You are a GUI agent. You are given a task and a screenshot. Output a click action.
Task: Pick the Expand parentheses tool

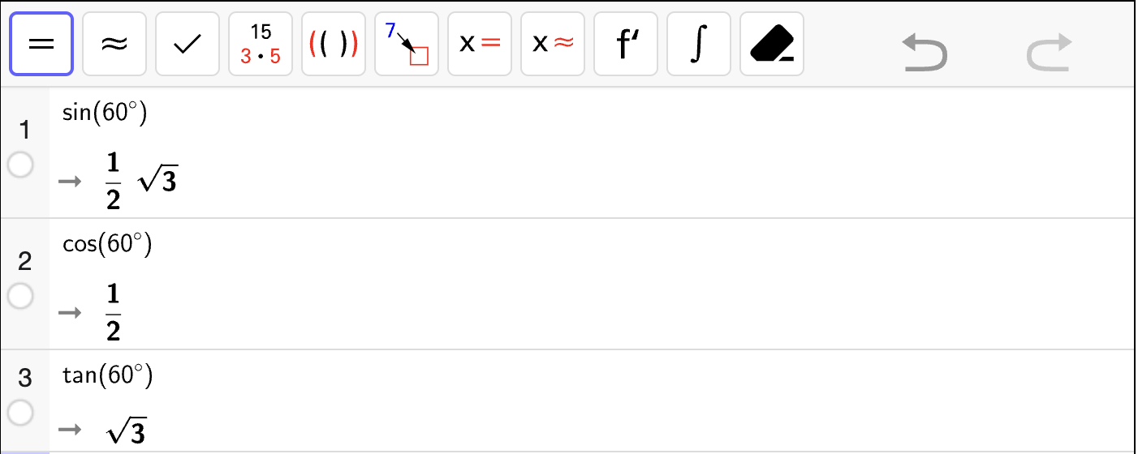tap(334, 44)
